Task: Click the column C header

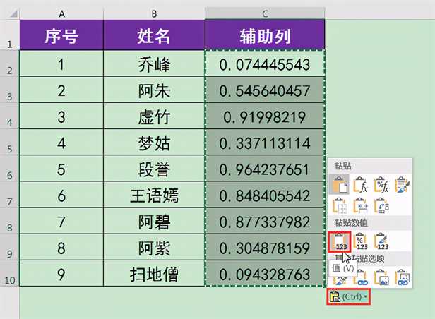Action: click(265, 13)
